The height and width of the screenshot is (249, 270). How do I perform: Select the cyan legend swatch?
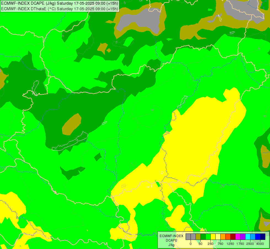[248, 237]
